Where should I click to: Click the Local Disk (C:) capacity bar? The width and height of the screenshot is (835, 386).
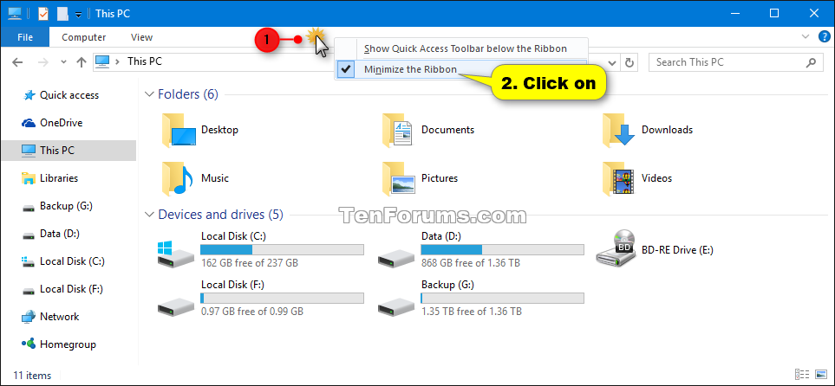pos(283,250)
